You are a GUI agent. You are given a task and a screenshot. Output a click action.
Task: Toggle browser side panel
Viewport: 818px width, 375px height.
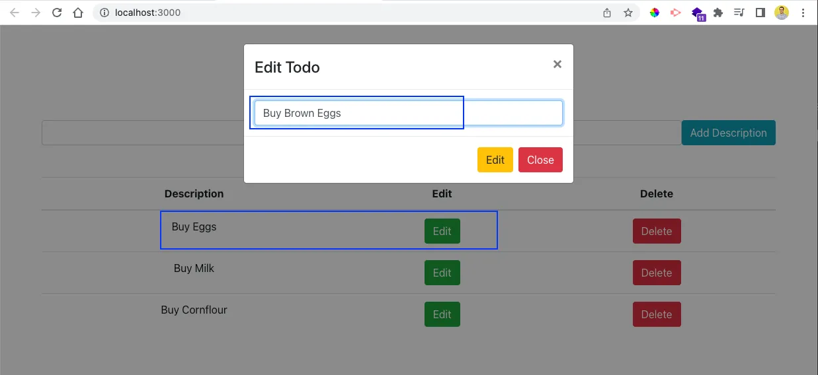(x=760, y=13)
